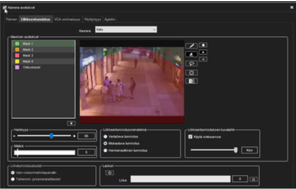Choose the small brush size
Screen dimensions: 296x189
pyautogui.click(x=203, y=59)
